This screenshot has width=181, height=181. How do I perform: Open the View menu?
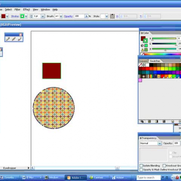pos(35,9)
